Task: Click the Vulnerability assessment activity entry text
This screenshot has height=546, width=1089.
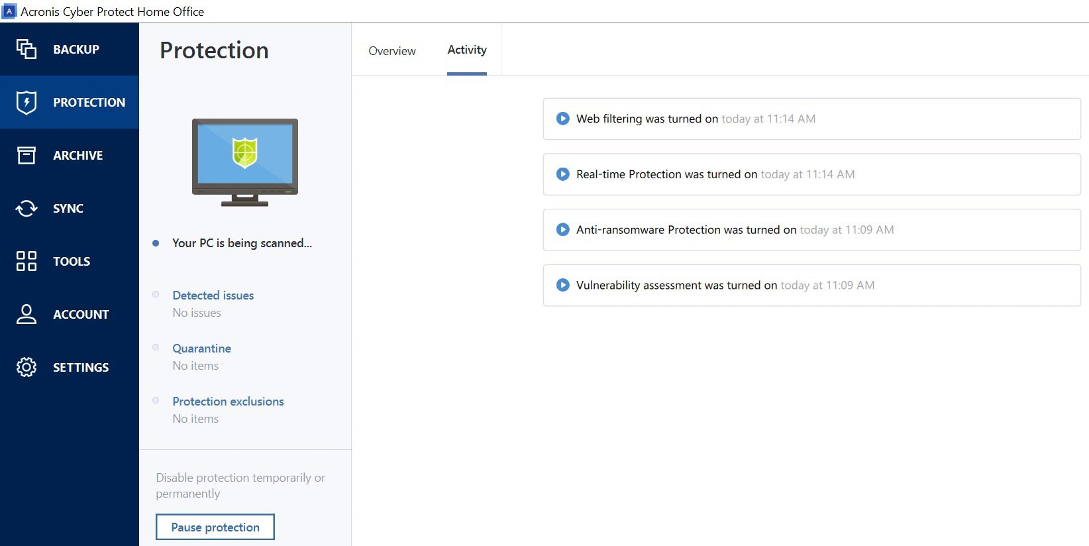Action: [x=676, y=286]
